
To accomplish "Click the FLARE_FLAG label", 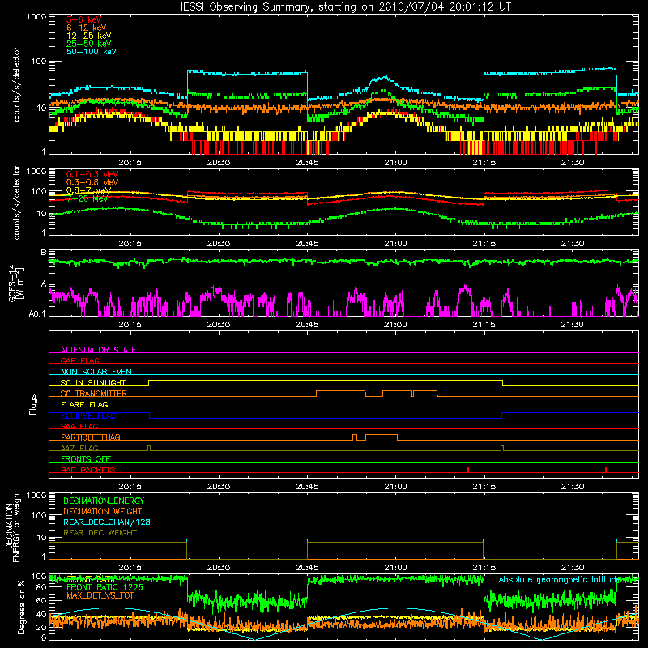I will click(84, 404).
